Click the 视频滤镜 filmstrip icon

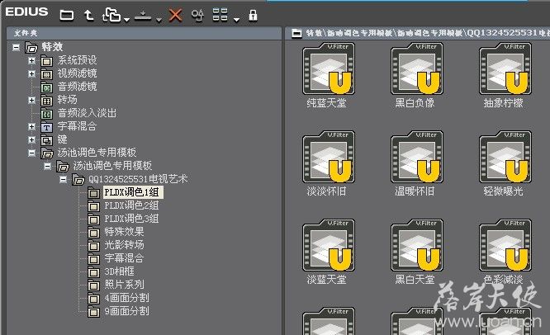pyautogui.click(x=46, y=74)
